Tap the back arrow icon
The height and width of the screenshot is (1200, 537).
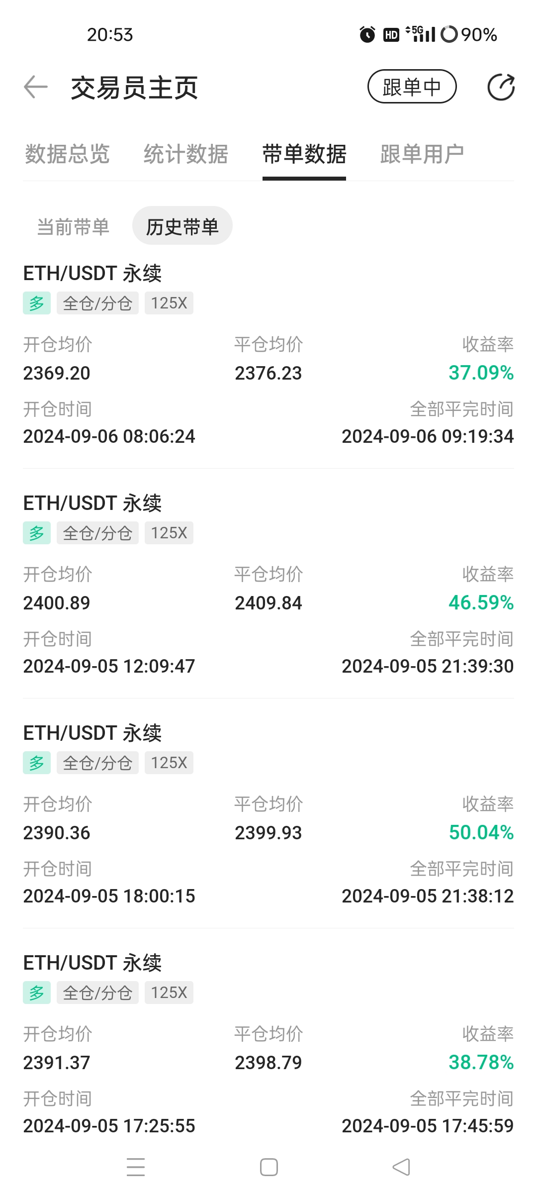pyautogui.click(x=36, y=87)
